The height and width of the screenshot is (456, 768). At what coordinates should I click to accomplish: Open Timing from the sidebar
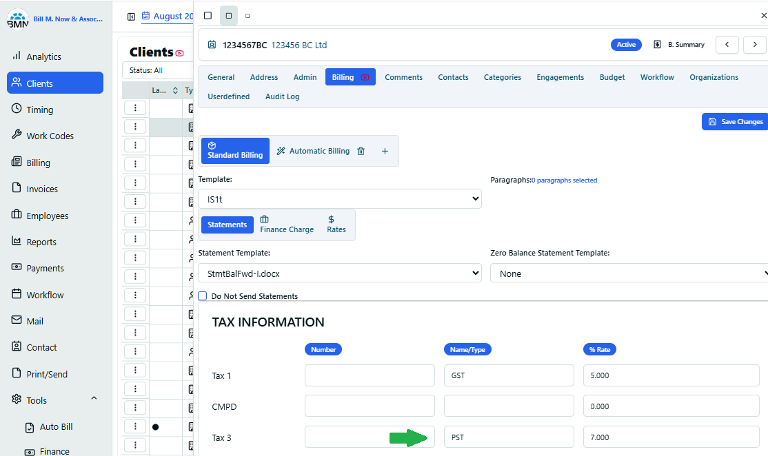(32, 109)
